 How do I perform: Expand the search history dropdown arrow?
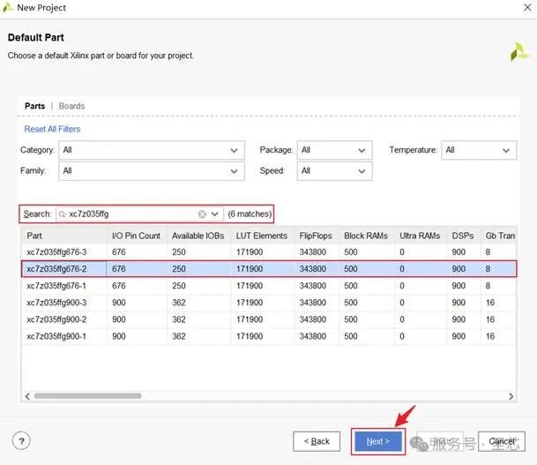click(x=214, y=214)
